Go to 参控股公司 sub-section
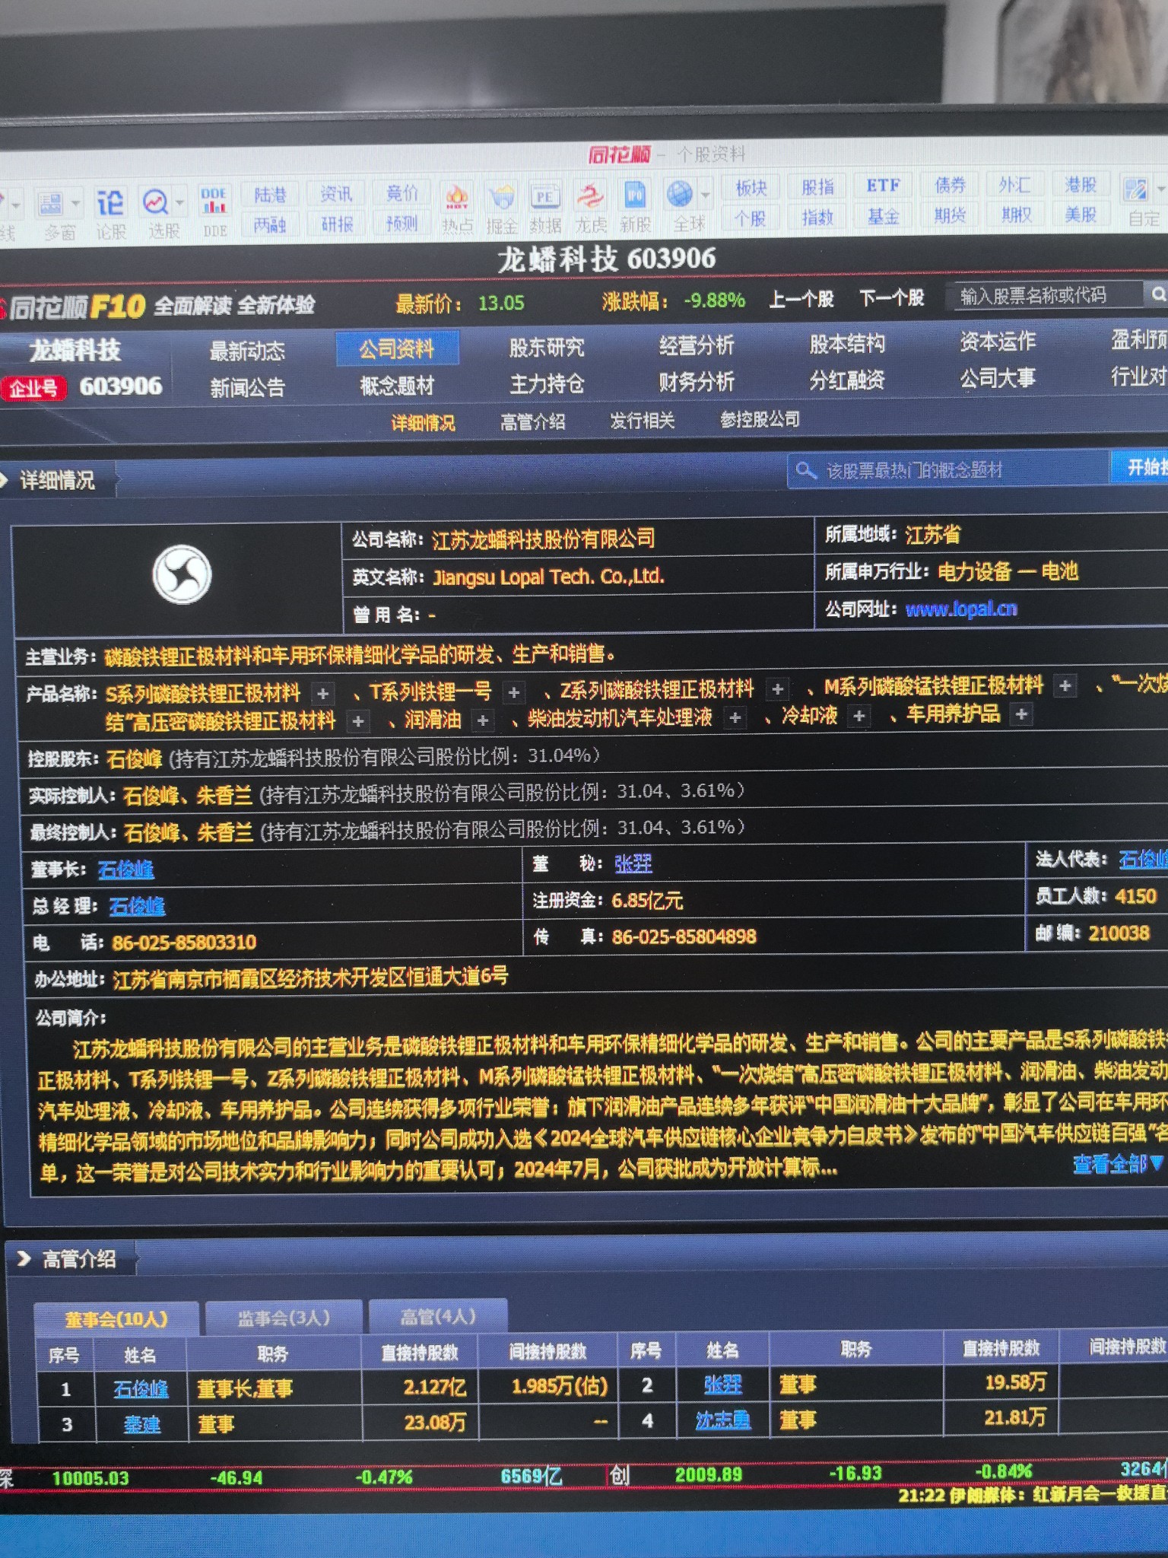The image size is (1168, 1558). click(x=760, y=419)
